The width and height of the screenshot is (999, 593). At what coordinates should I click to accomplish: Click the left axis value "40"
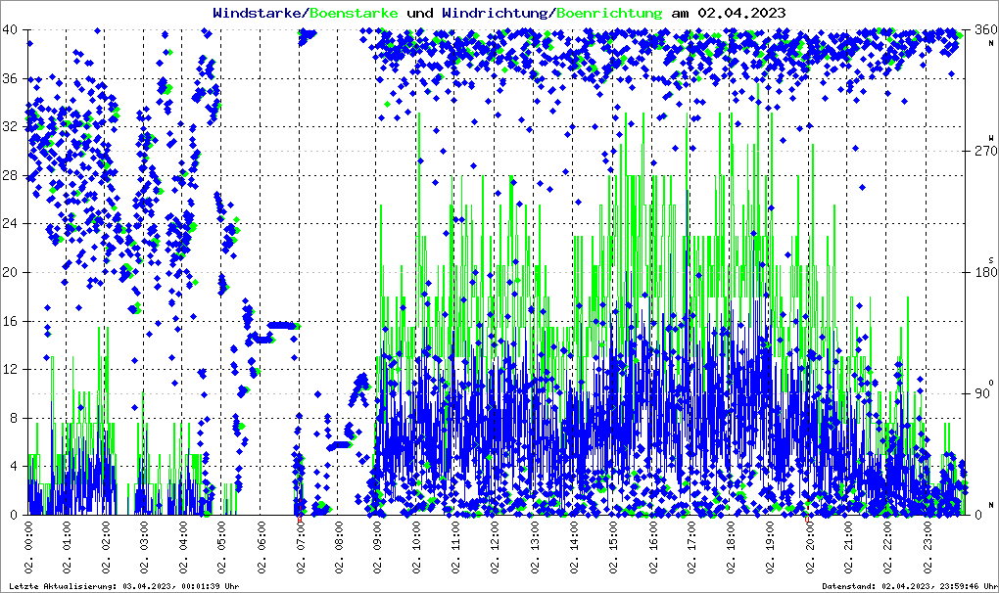click(x=10, y=29)
